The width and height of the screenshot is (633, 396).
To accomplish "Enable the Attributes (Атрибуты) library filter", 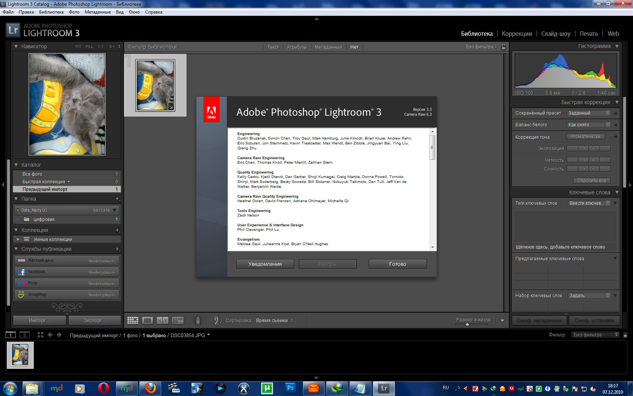I will tap(297, 47).
